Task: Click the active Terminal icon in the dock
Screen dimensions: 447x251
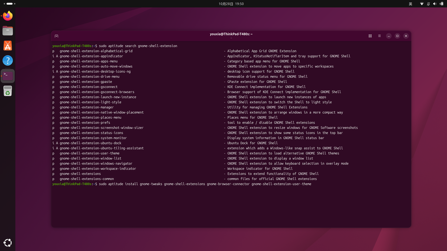Action: click(x=7, y=75)
